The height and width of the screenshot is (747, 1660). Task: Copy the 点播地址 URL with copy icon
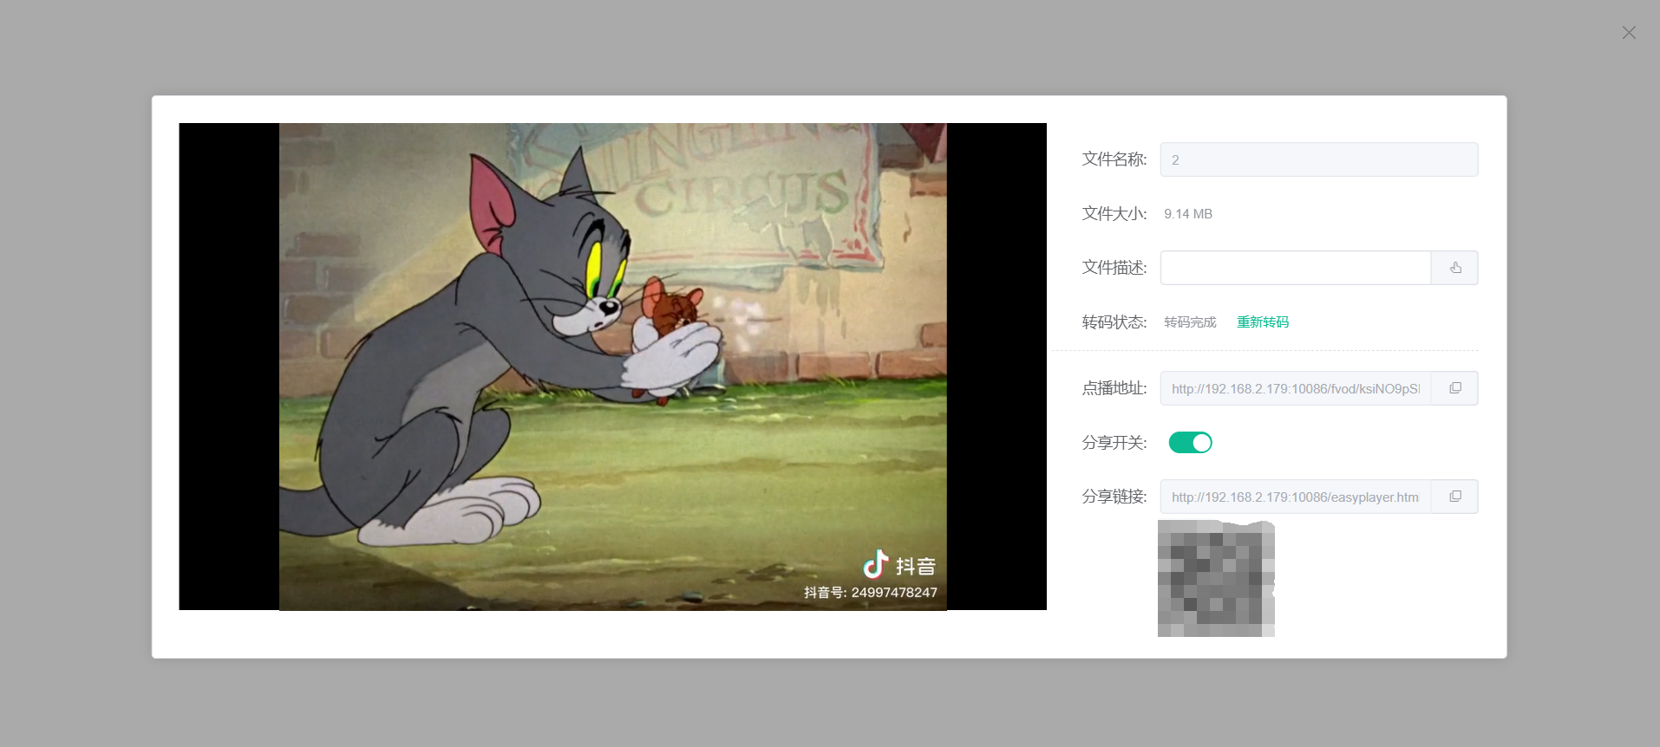[1455, 388]
